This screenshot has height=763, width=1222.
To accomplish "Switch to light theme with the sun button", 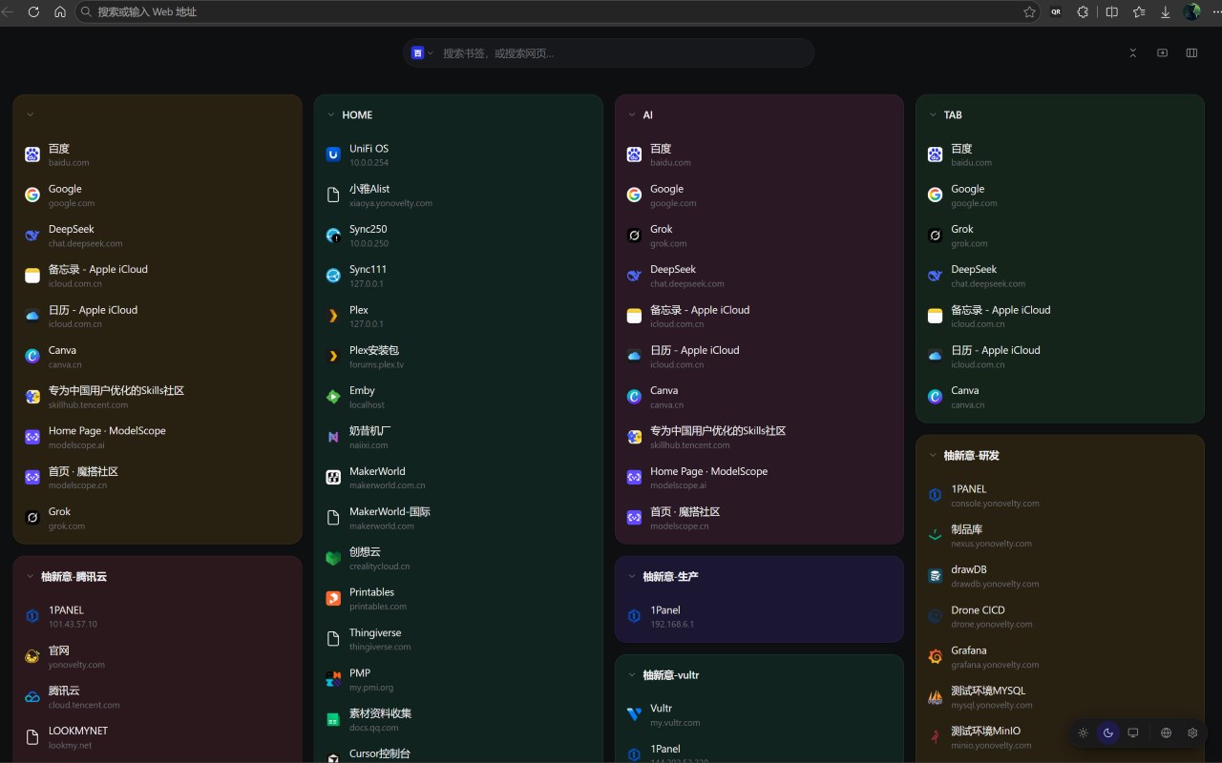I will 1083,732.
